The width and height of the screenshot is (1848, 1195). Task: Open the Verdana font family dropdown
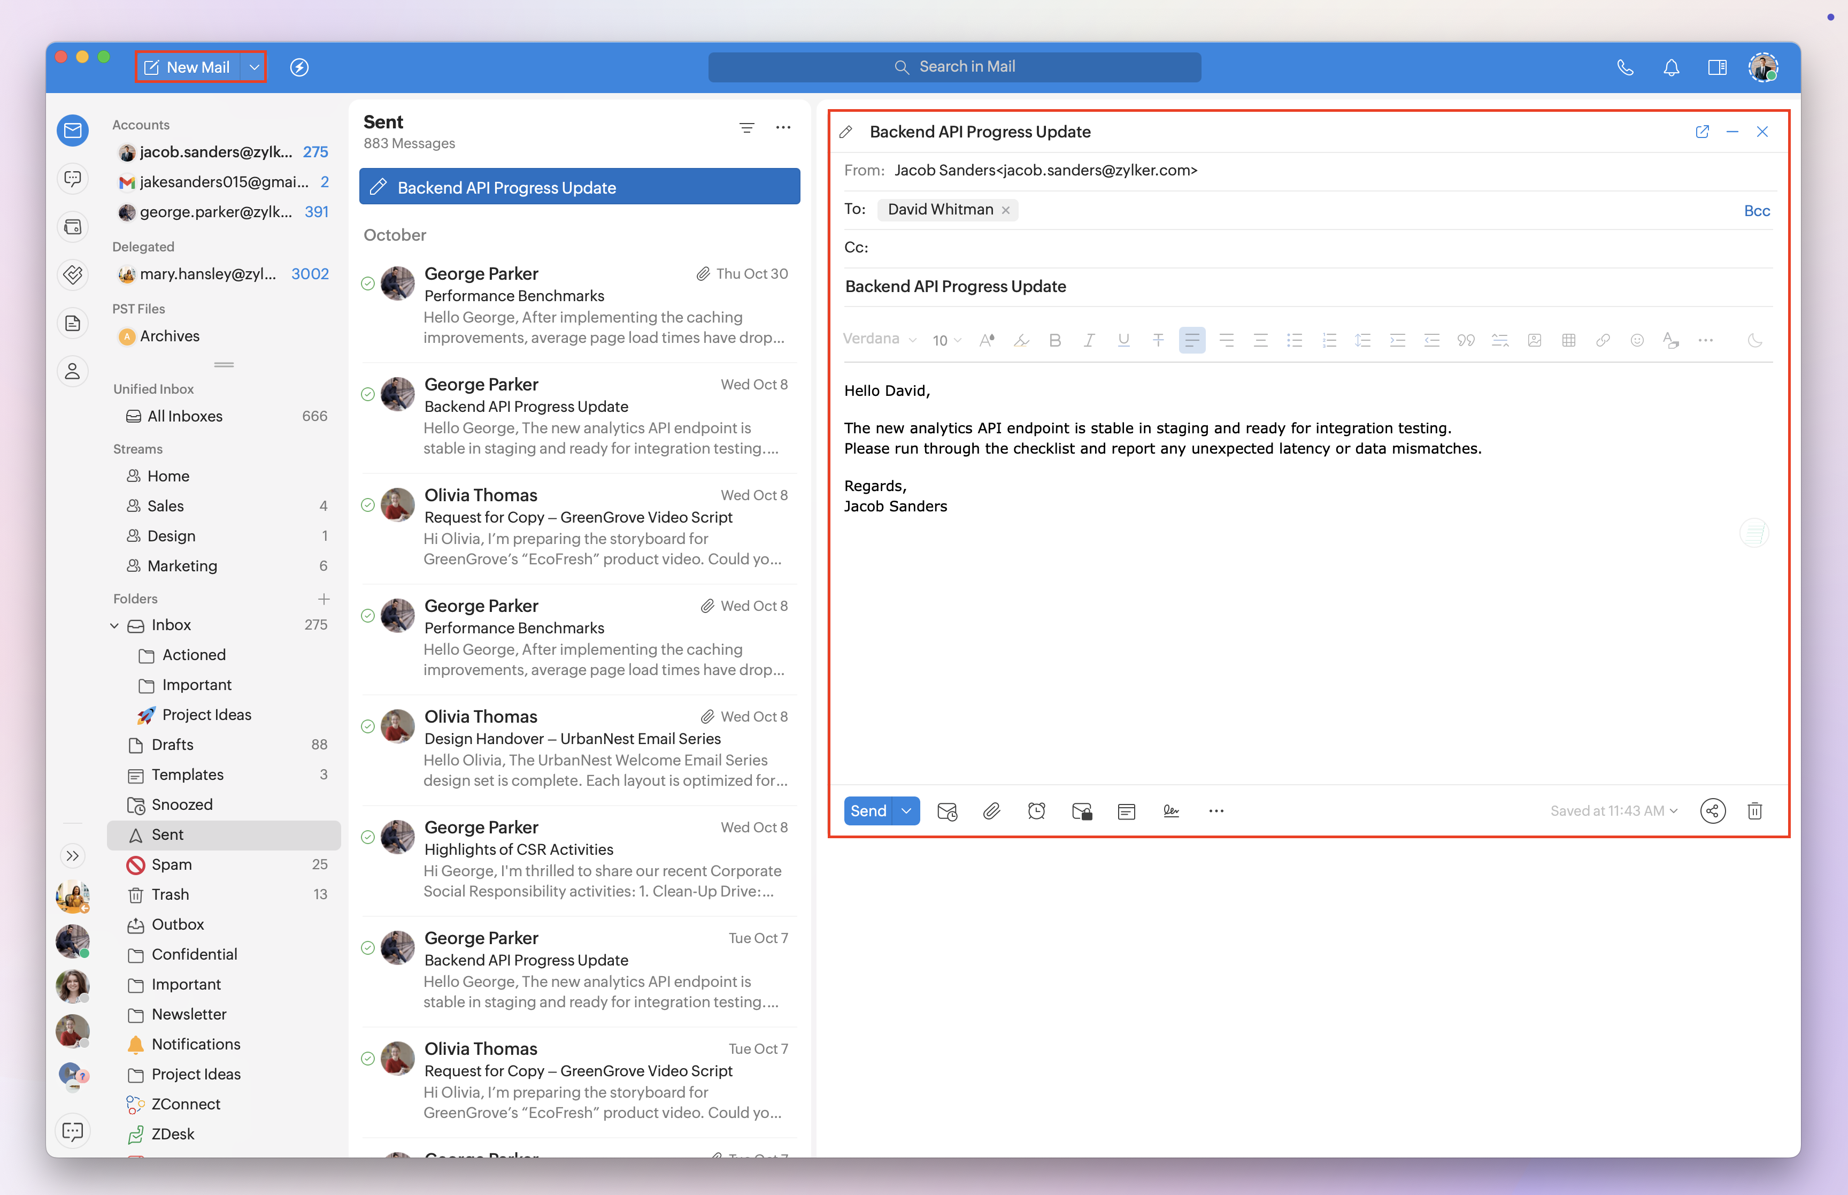880,339
